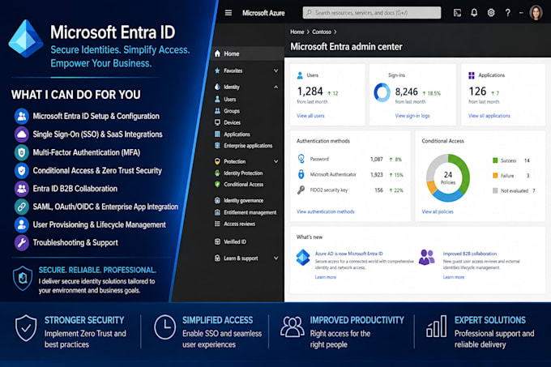The image size is (551, 367).
Task: Click the Entra ID diamond icon in What's new
Action: 302,258
